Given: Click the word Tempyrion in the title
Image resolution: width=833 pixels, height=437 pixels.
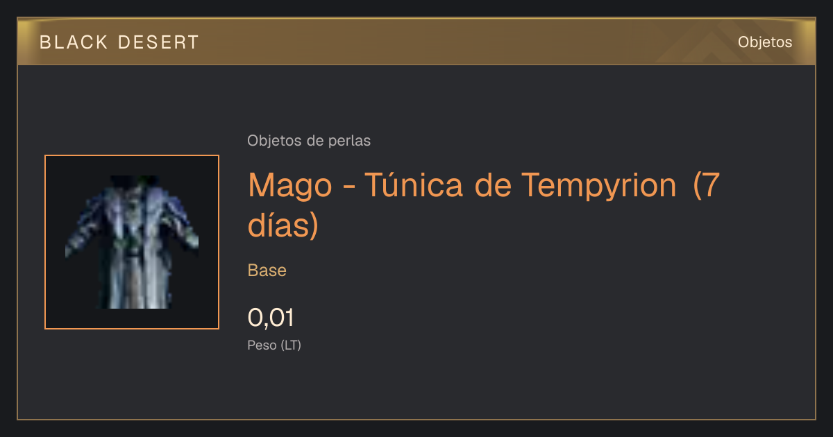Looking at the screenshot, I should tap(598, 185).
